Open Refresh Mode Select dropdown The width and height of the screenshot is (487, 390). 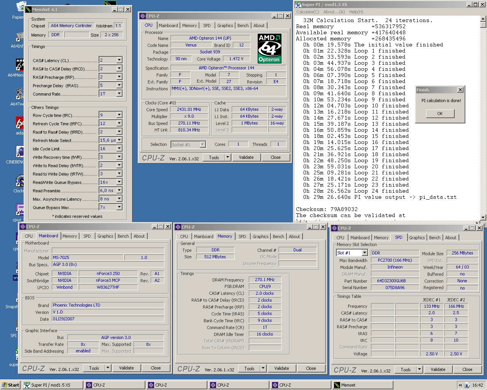(x=119, y=140)
